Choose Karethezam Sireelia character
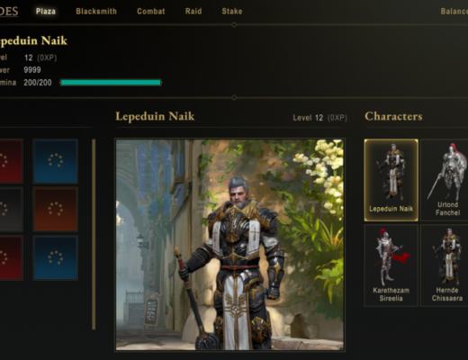Image resolution: width=468 pixels, height=360 pixels. pyautogui.click(x=391, y=265)
